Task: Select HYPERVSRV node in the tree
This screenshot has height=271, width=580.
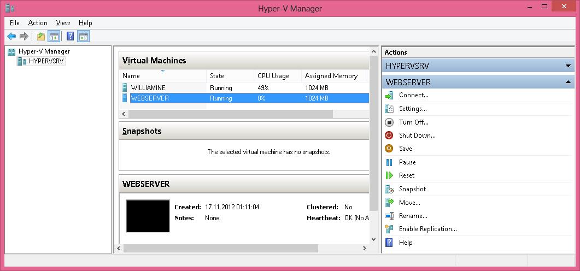Action: pyautogui.click(x=46, y=61)
